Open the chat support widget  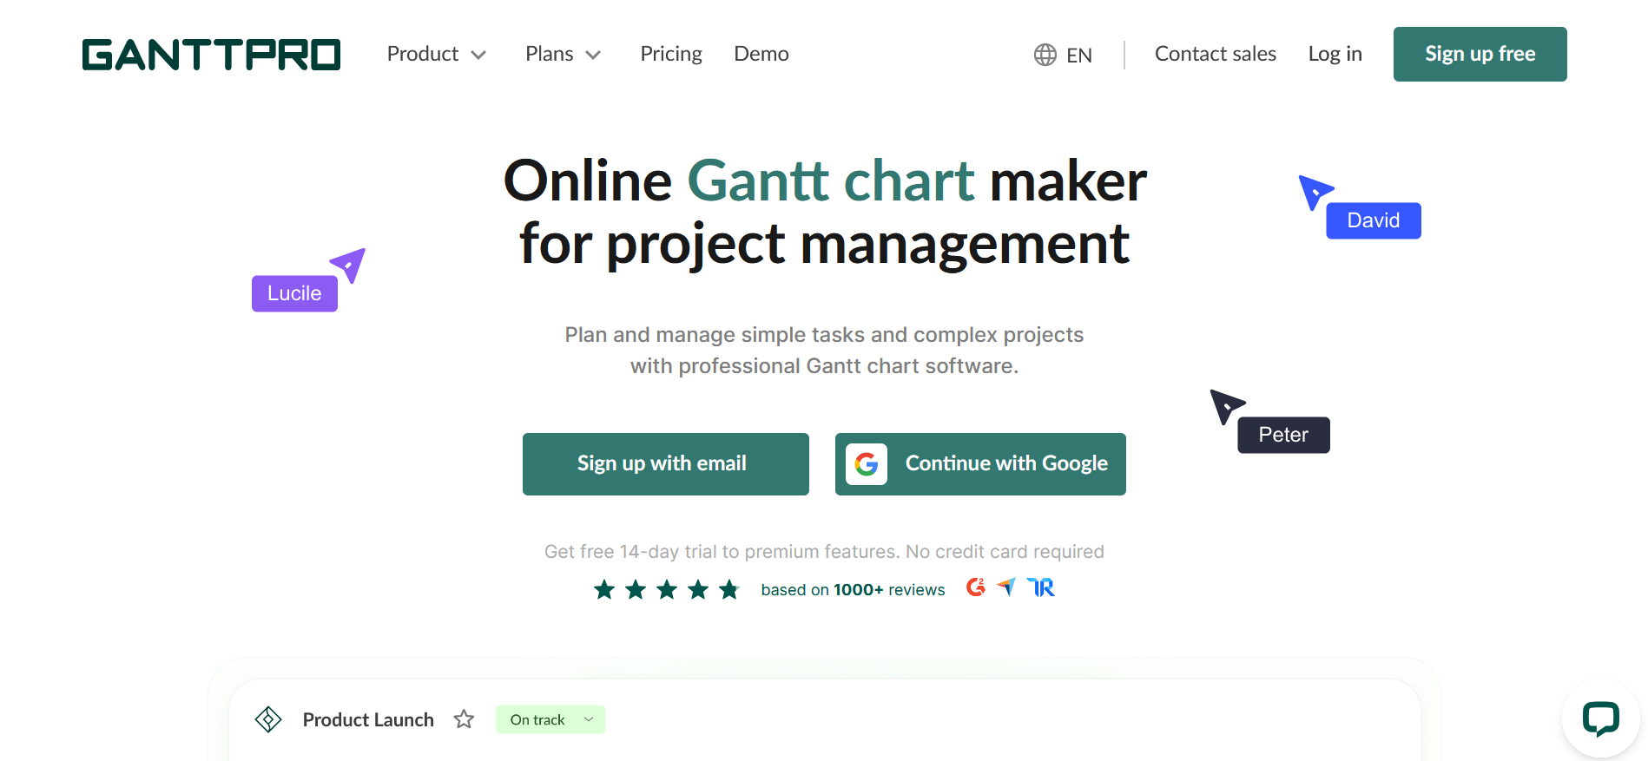[x=1601, y=719]
